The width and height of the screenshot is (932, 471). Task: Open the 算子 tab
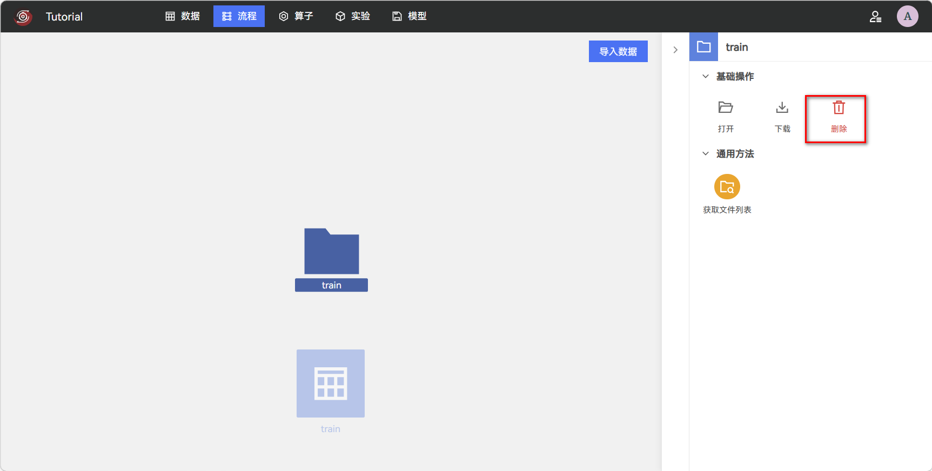click(x=296, y=16)
